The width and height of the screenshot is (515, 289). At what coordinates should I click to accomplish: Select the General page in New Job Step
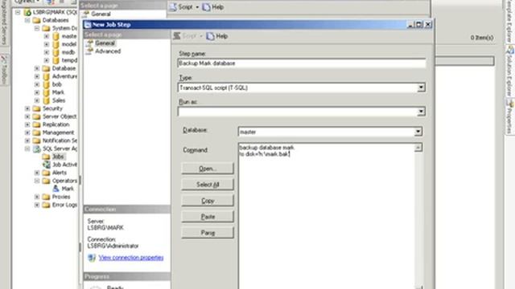(105, 43)
